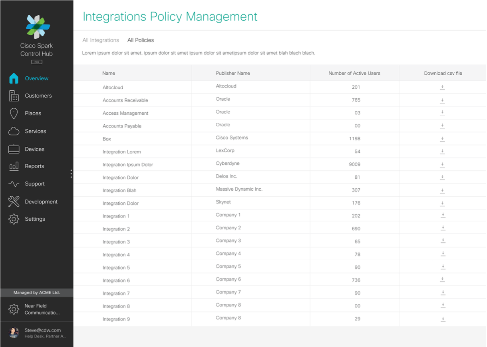Download csv for the Box integration
This screenshot has width=487, height=347.
coord(442,139)
